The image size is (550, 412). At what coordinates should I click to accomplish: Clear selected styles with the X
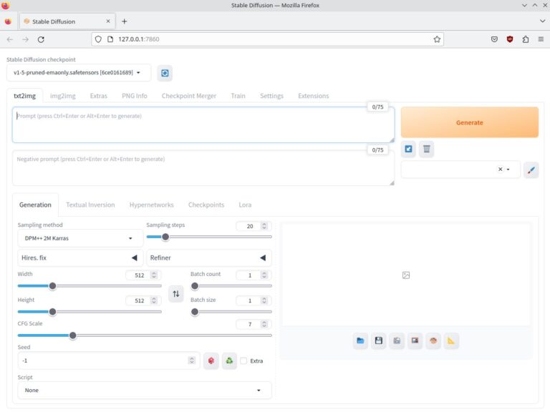pyautogui.click(x=500, y=170)
